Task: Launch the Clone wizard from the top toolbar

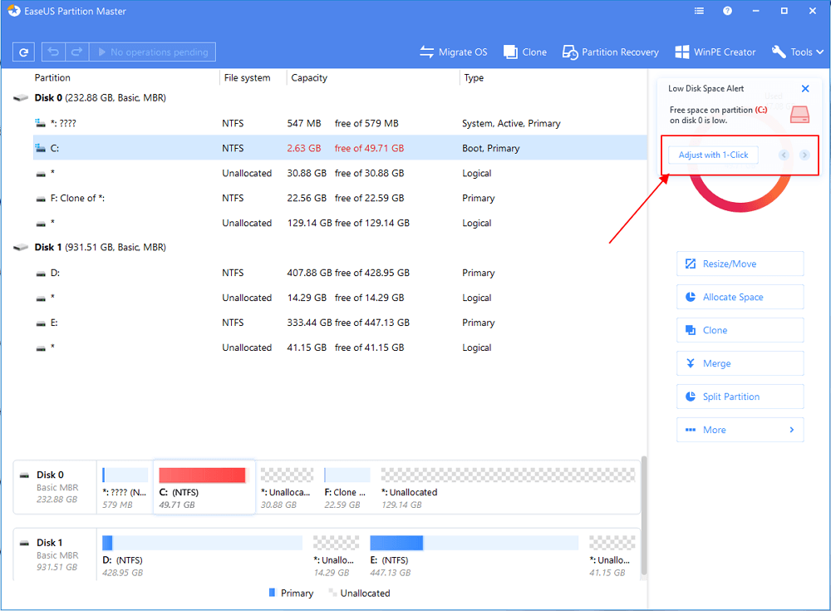Action: (x=525, y=52)
